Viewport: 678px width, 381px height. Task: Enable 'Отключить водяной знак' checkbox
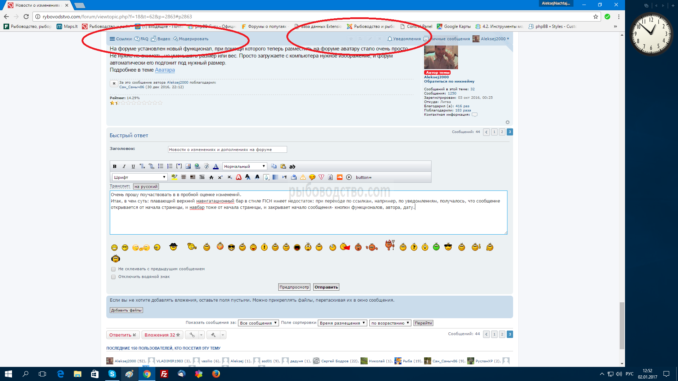coord(113,277)
